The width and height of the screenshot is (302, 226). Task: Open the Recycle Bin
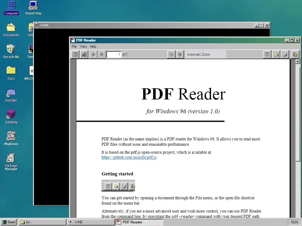point(11,51)
